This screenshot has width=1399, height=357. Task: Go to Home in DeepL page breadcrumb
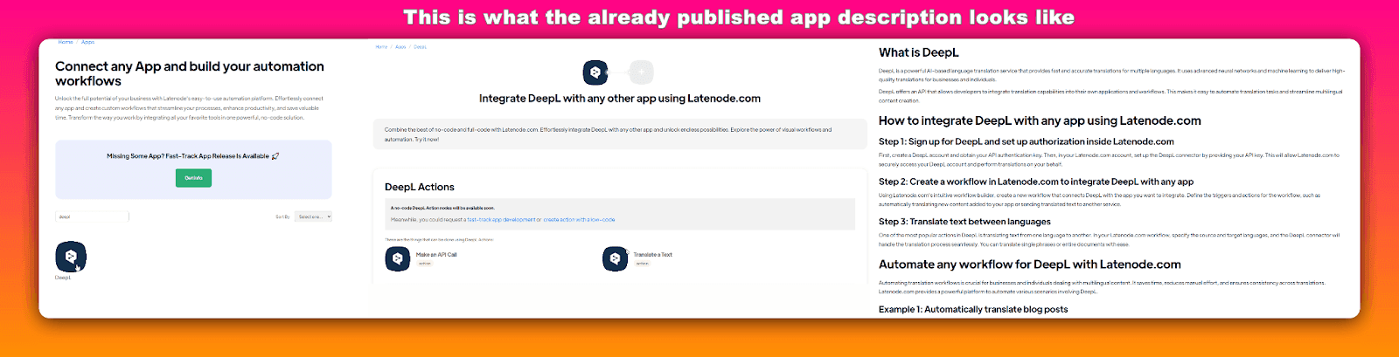click(381, 47)
